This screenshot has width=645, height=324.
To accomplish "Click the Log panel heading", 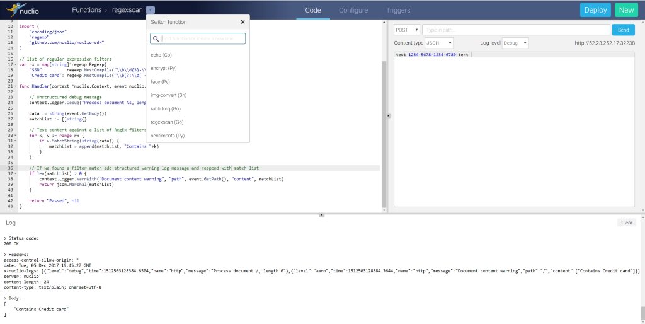I will pos(11,223).
